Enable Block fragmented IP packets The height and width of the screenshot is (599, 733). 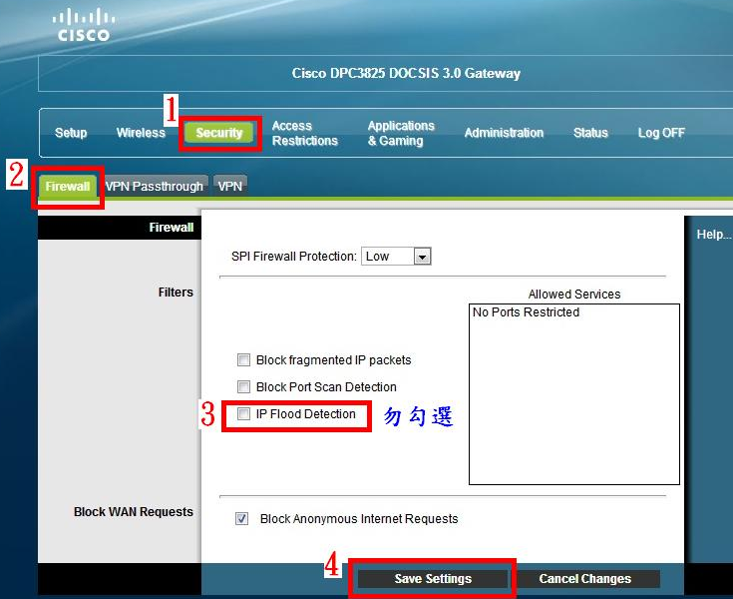tap(243, 359)
